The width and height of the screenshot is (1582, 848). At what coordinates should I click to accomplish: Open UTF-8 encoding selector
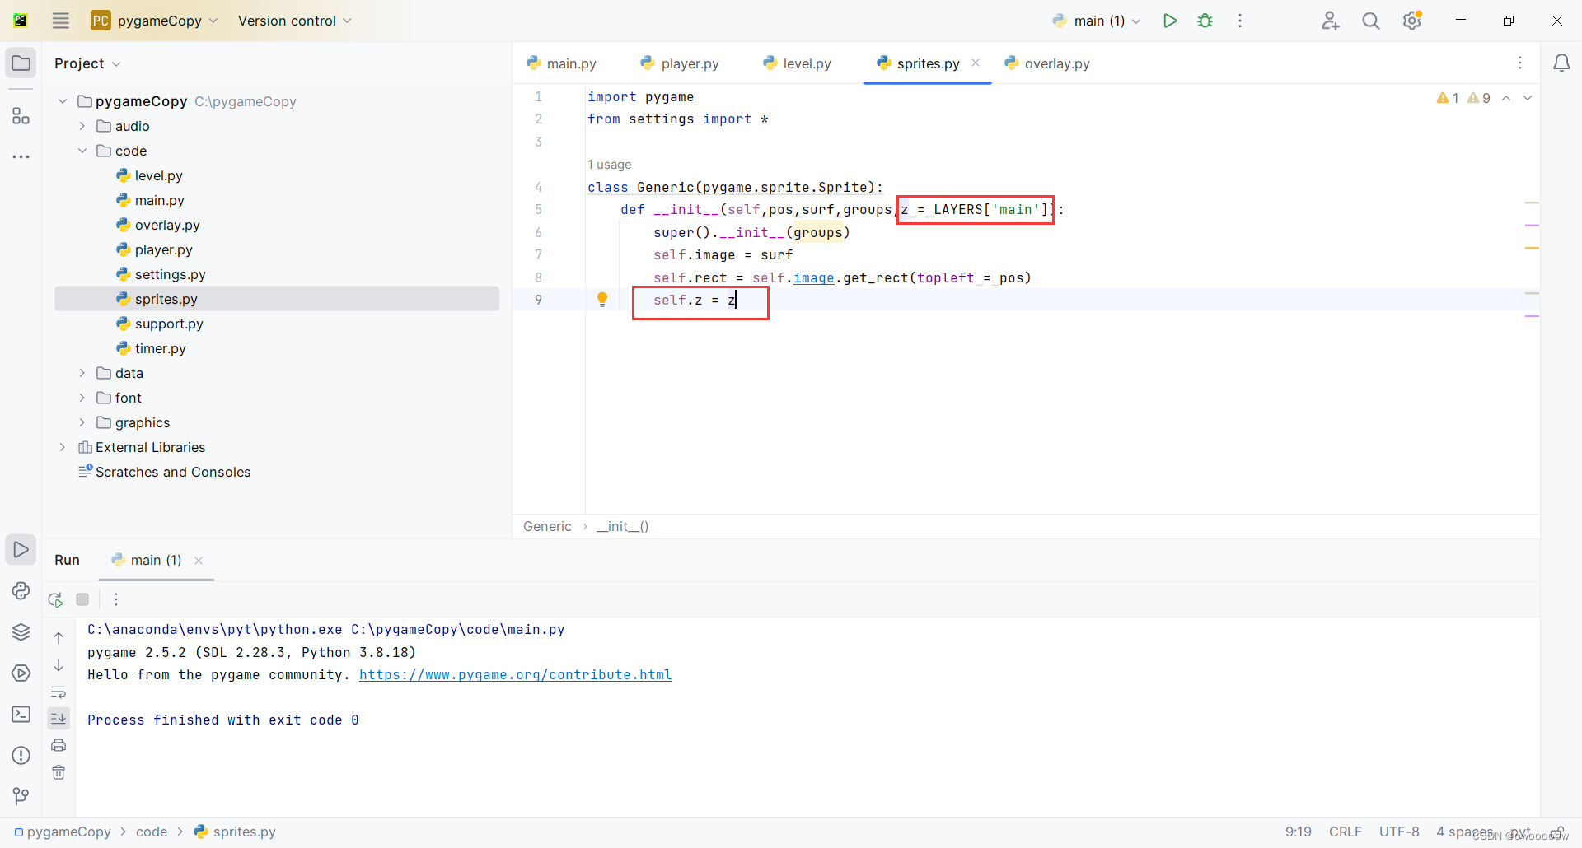[1399, 832]
